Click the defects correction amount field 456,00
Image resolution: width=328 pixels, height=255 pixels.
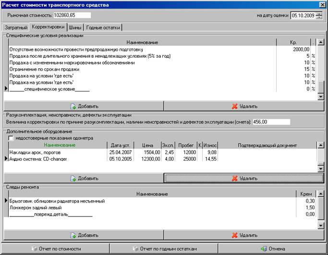[x=270, y=122]
